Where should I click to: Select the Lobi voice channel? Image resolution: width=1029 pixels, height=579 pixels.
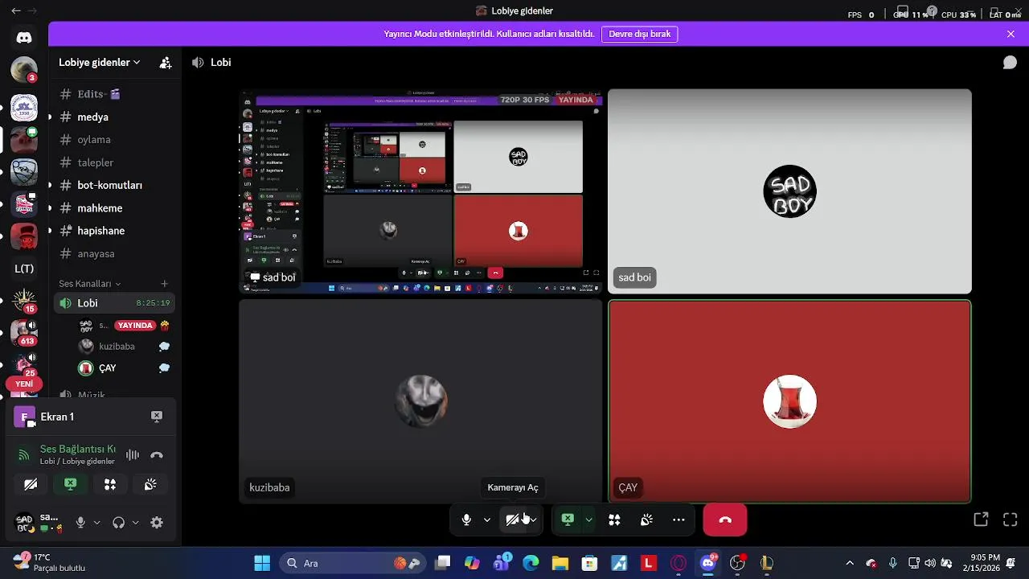point(114,303)
